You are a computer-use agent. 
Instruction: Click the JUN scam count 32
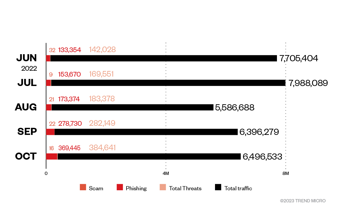coord(52,50)
